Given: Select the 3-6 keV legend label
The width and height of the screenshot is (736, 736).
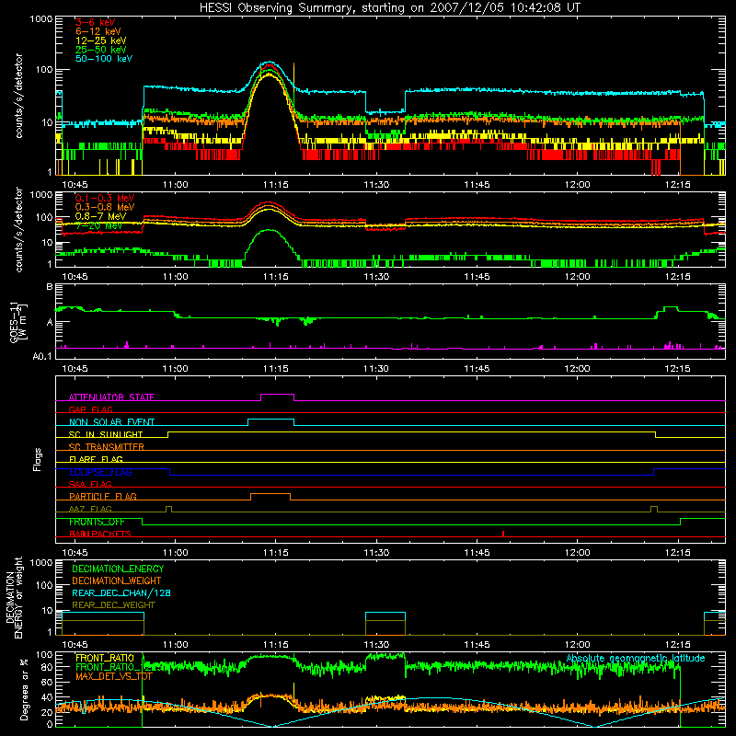Looking at the screenshot, I should point(96,22).
